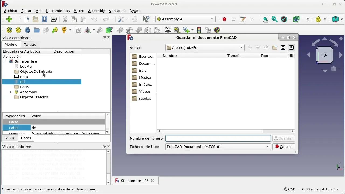Screen dimensions: 345x194
Task: Open the macro editor icon
Action: pyautogui.click(x=242, y=19)
